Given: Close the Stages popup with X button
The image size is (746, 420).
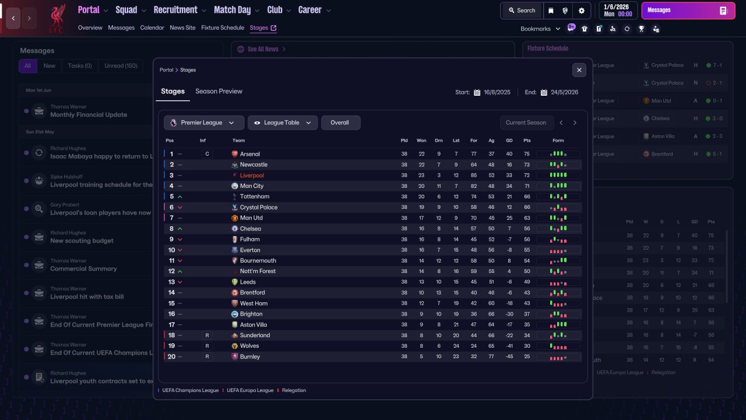Looking at the screenshot, I should (579, 70).
